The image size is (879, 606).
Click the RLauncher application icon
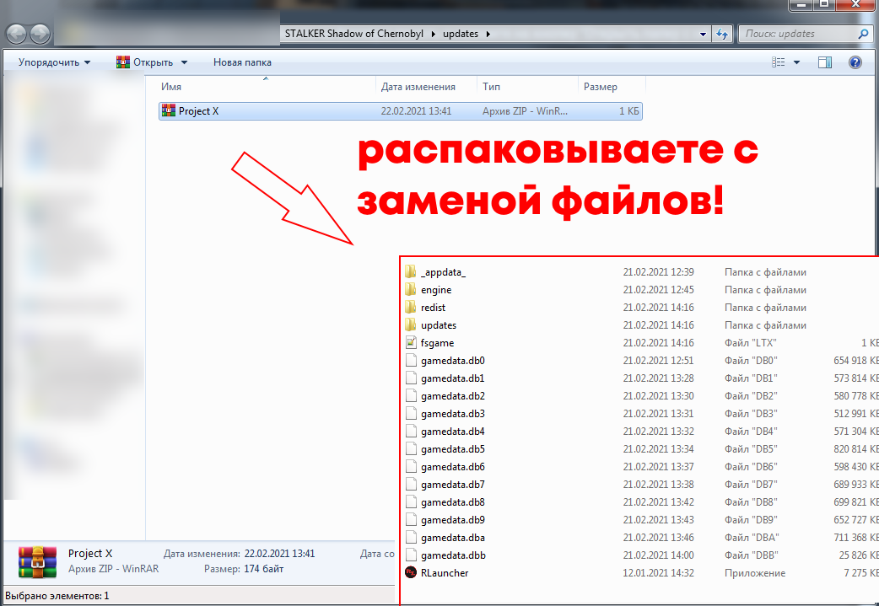pos(411,573)
